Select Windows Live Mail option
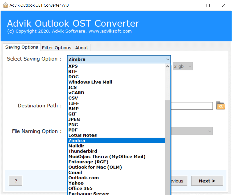232x195 pixels. click(116, 82)
